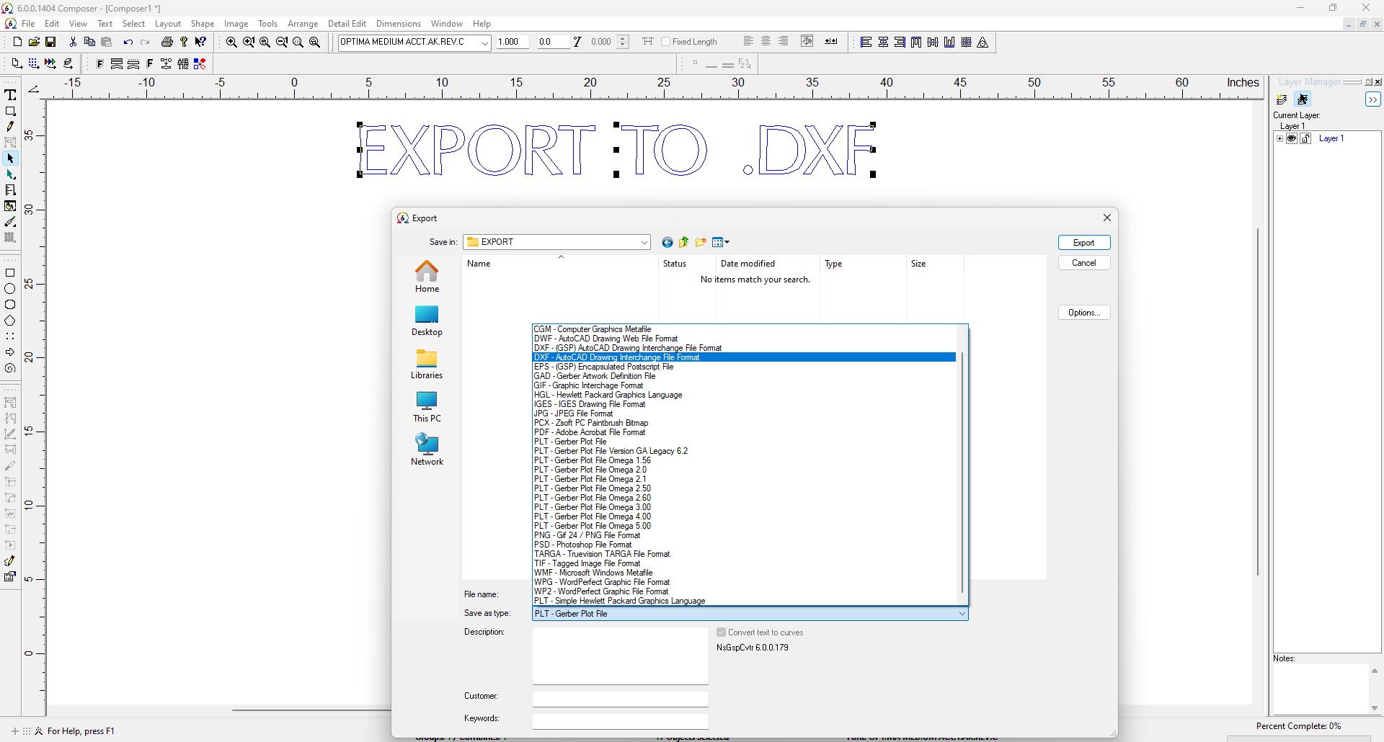Click the Keywords input field

620,721
